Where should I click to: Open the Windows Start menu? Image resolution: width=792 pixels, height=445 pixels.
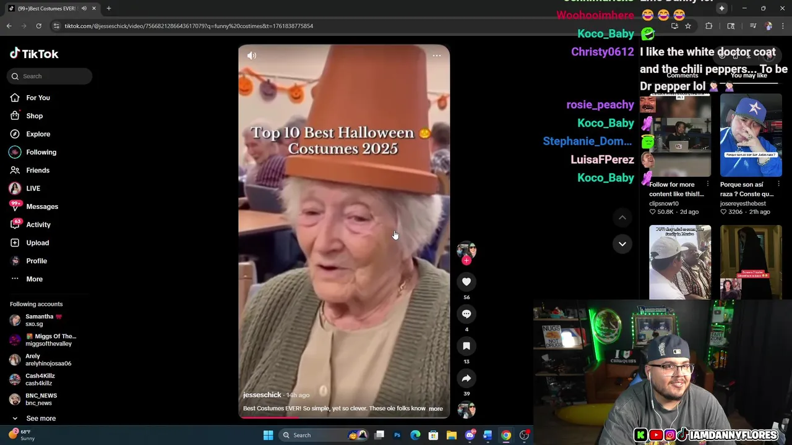[268, 435]
